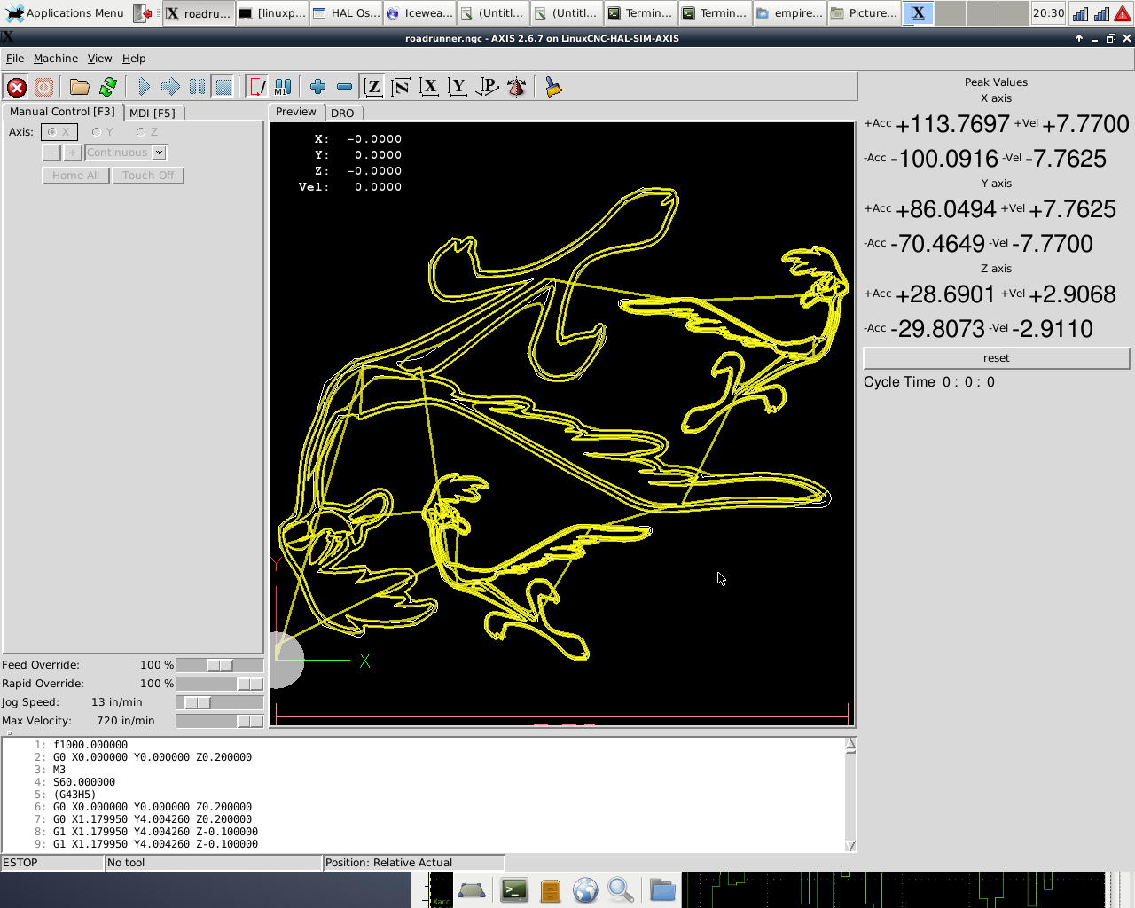The height and width of the screenshot is (908, 1135).
Task: Switch to MDI [F5] tab
Action: (x=153, y=113)
